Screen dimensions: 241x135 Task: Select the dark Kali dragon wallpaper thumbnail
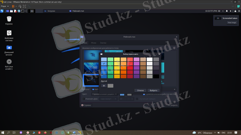tap(91, 80)
